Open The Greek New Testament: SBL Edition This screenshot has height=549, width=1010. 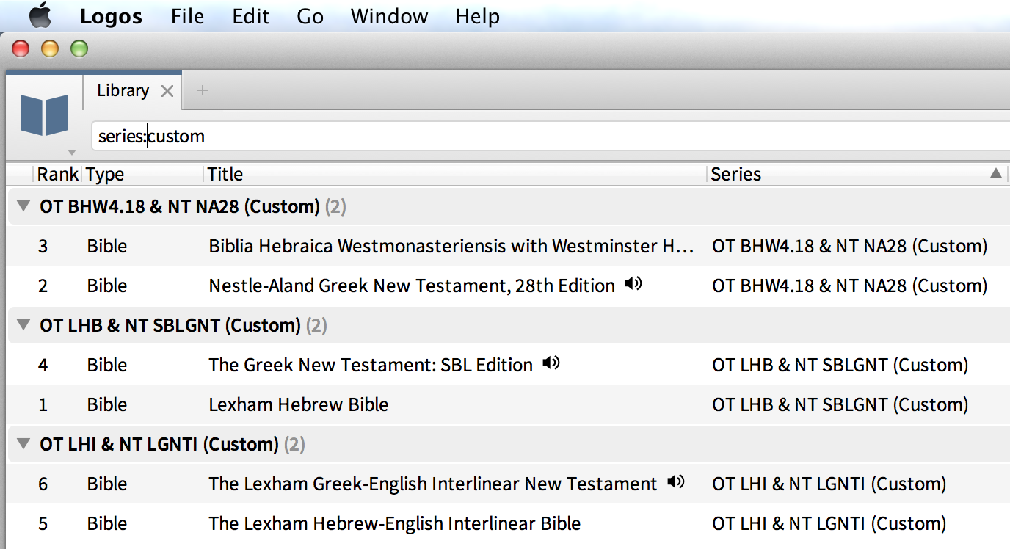click(371, 366)
